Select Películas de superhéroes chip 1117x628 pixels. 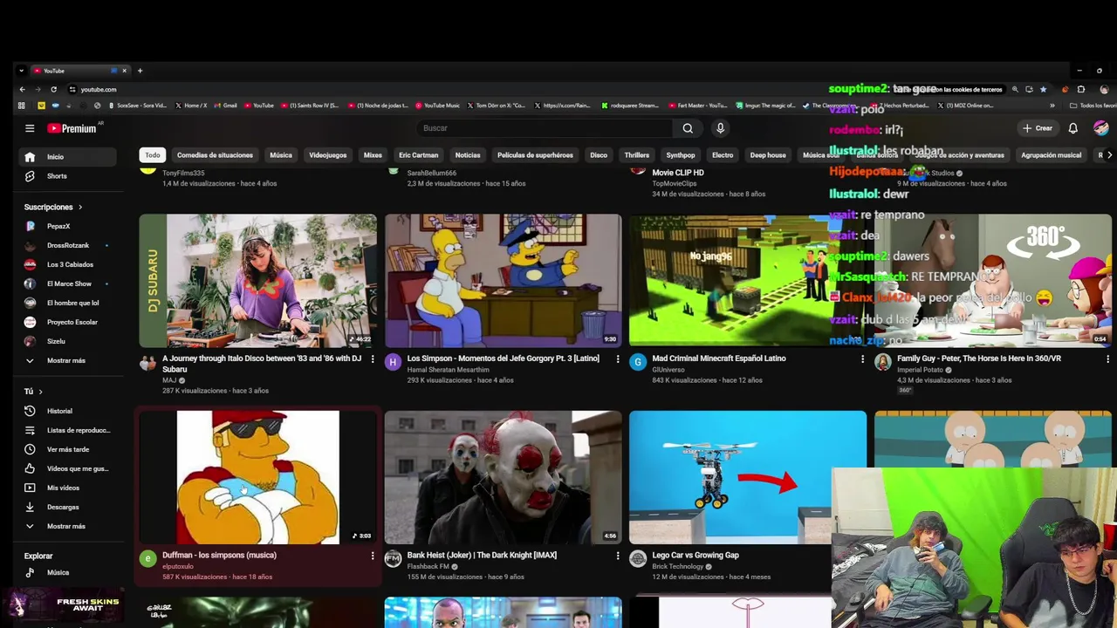pos(535,155)
